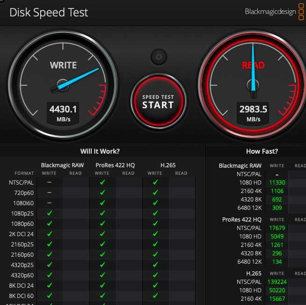Screen dimensions: 306x305
Task: Click the FORMAT column header
Action: pyautogui.click(x=24, y=173)
